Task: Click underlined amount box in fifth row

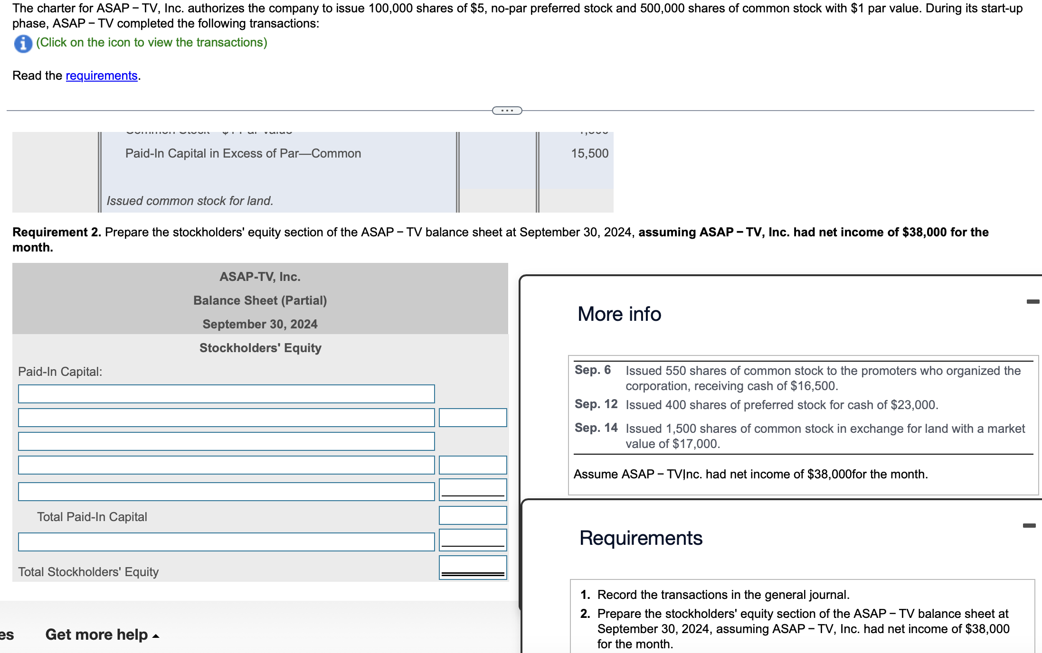Action: [x=473, y=489]
